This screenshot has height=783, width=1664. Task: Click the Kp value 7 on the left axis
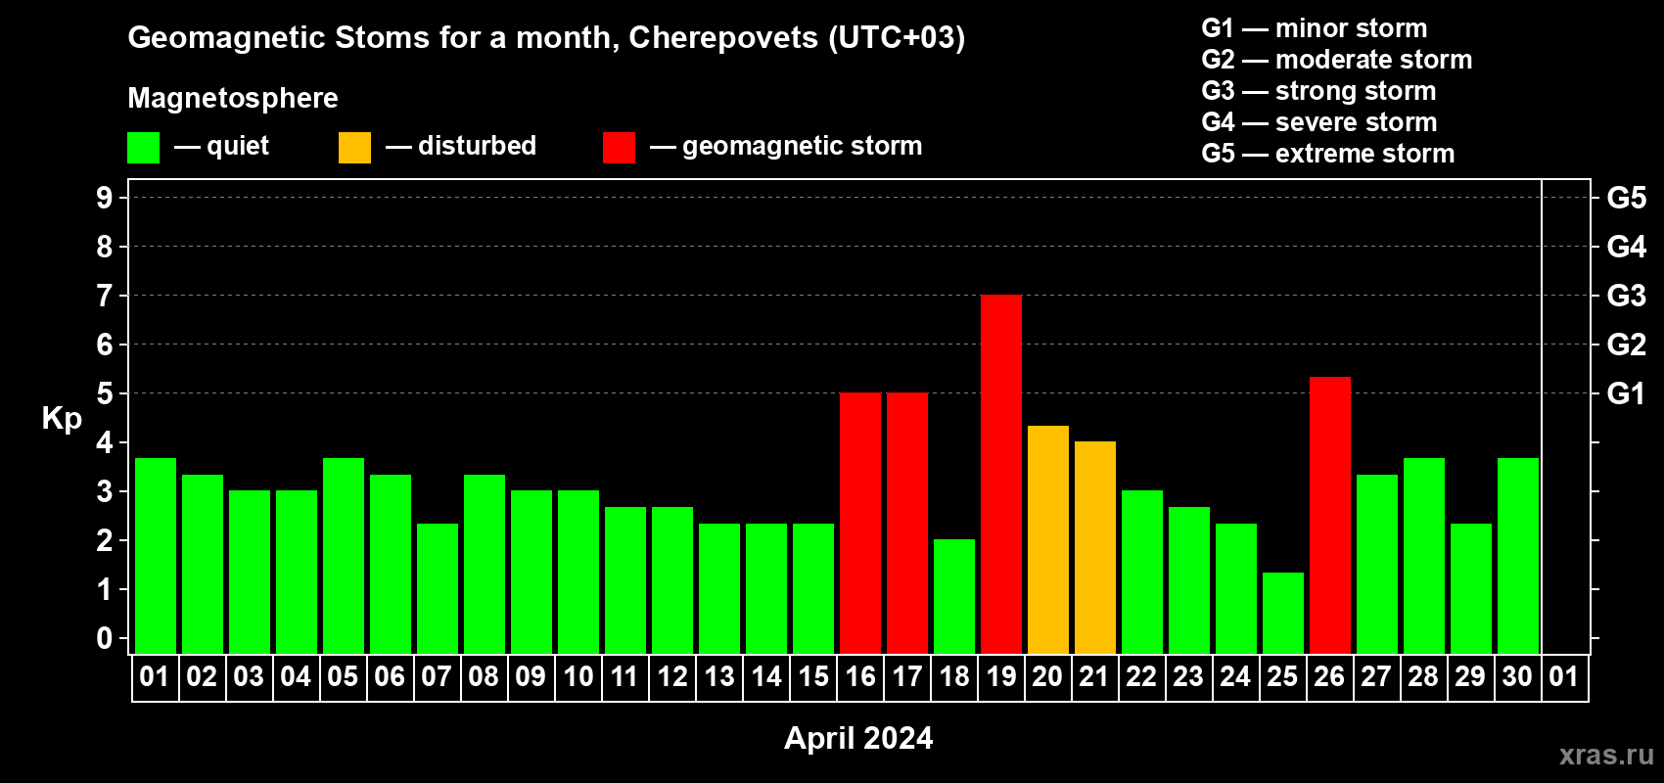point(105,296)
